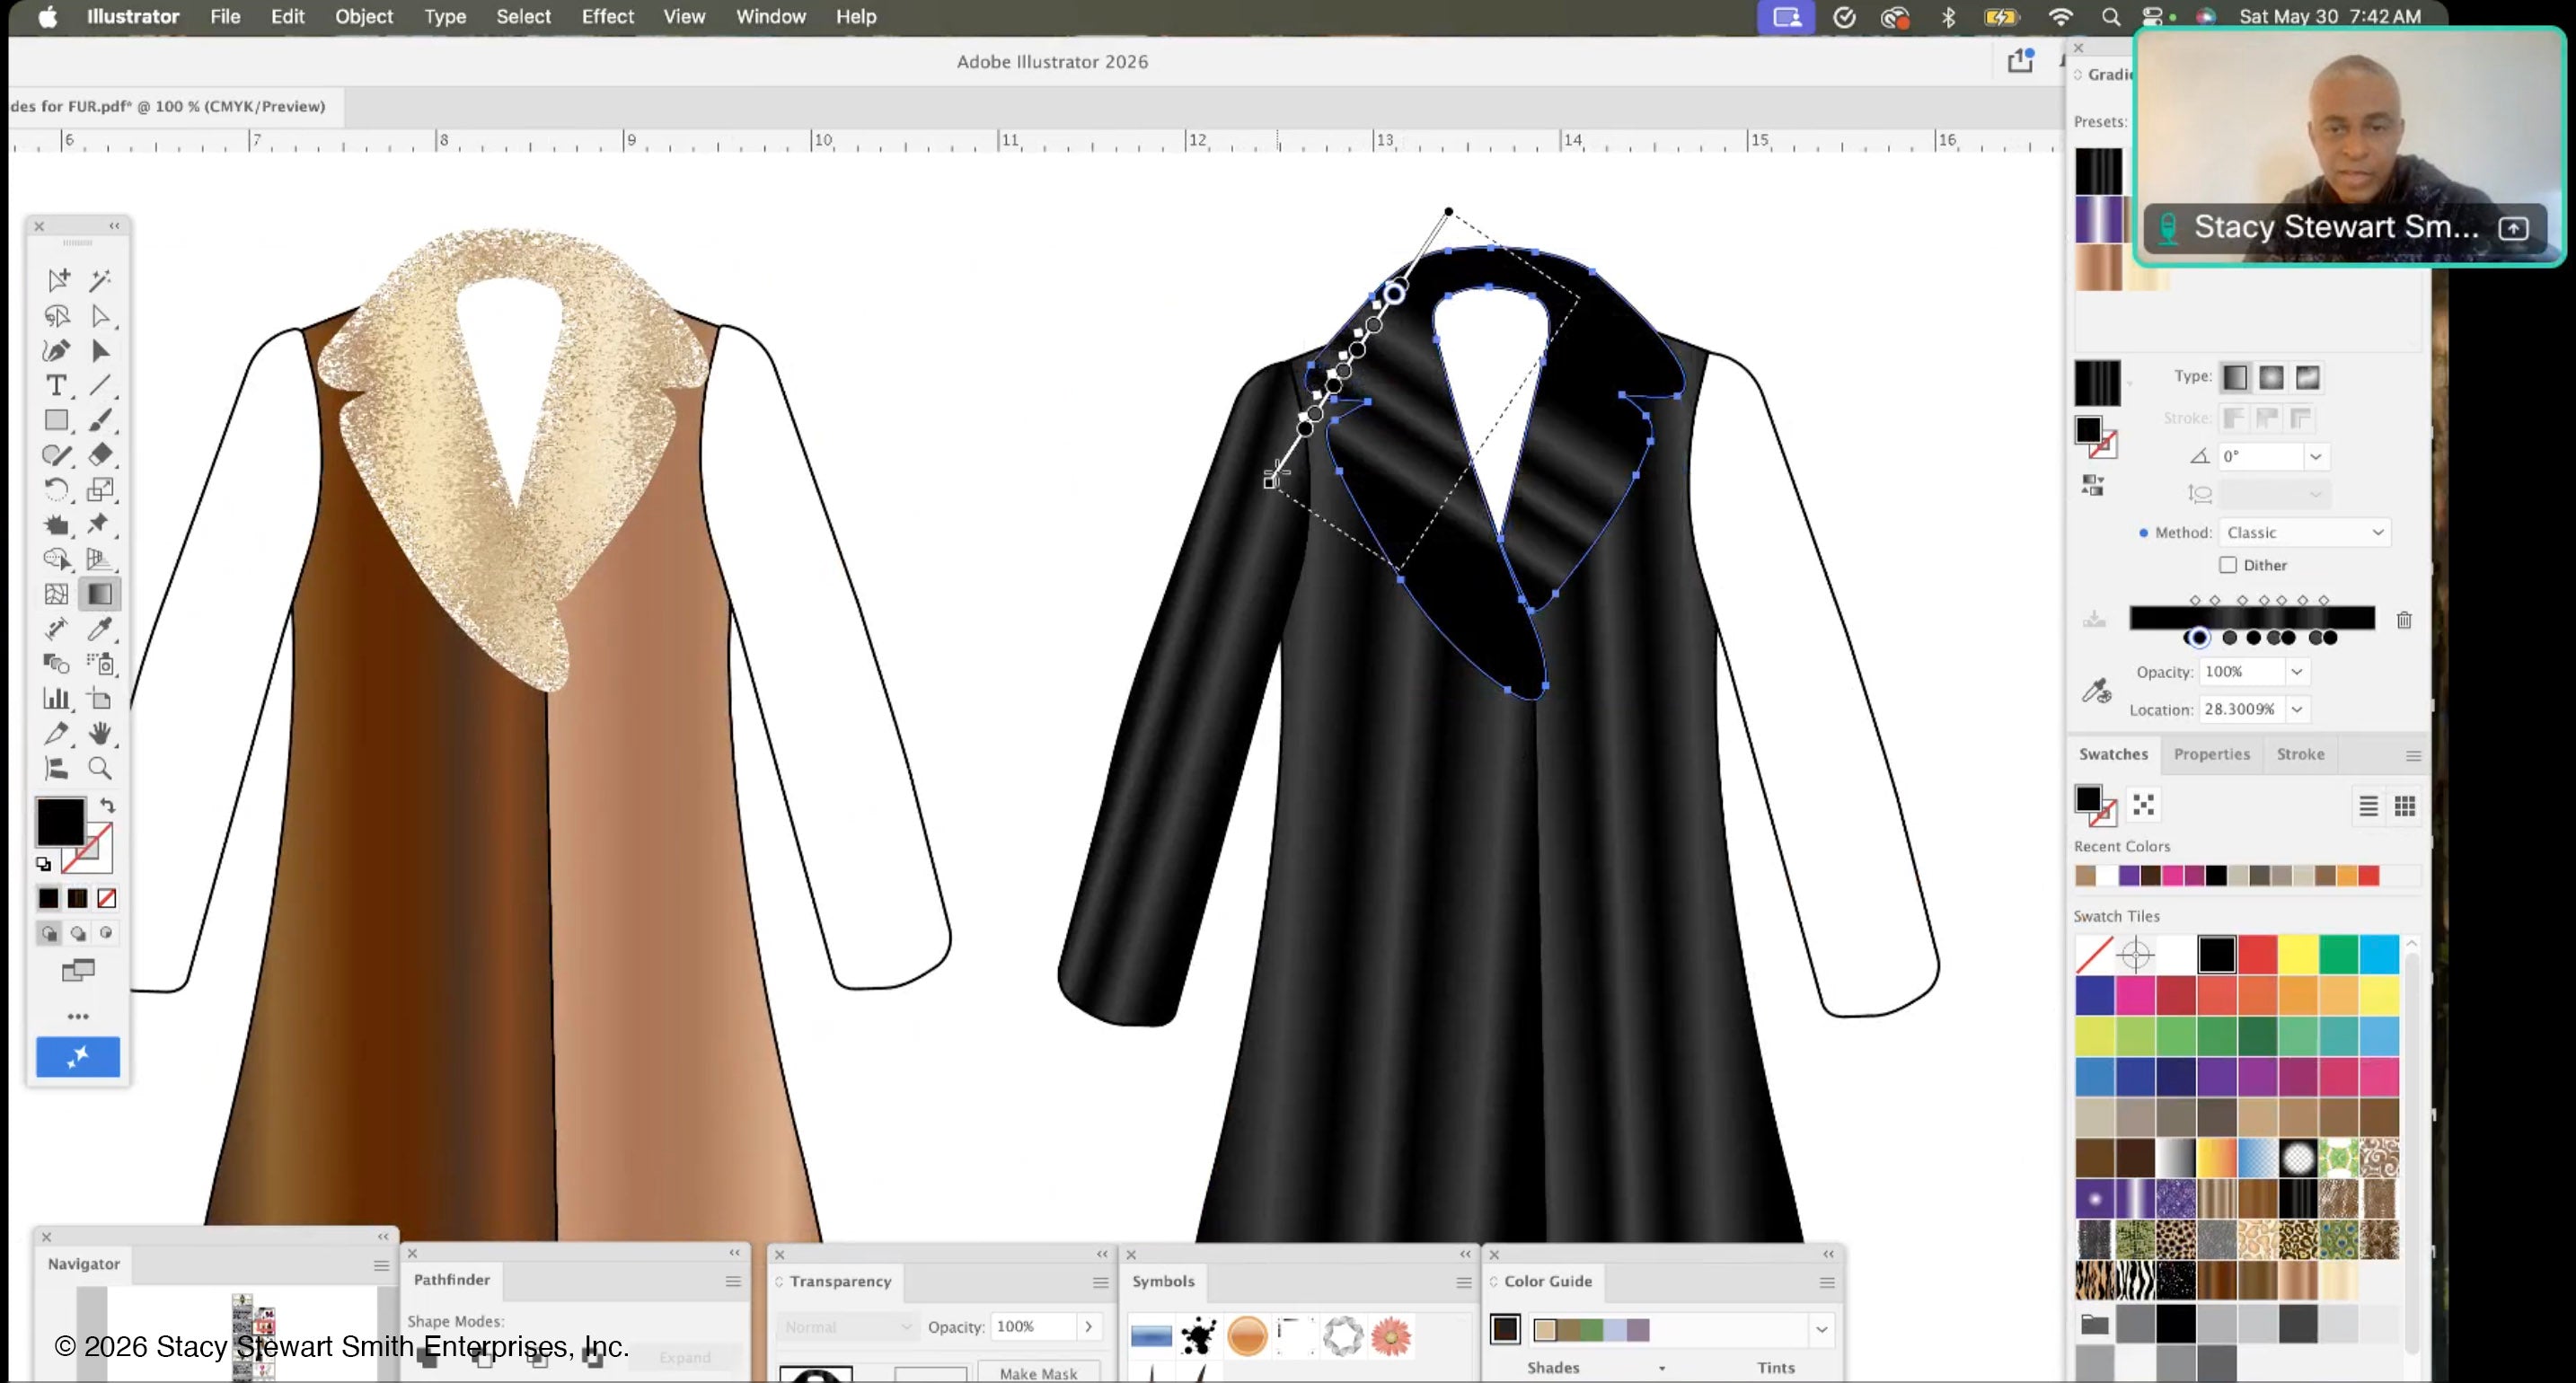This screenshot has height=1383, width=2576.
Task: Swap fill and stroke colors
Action: [x=108, y=806]
